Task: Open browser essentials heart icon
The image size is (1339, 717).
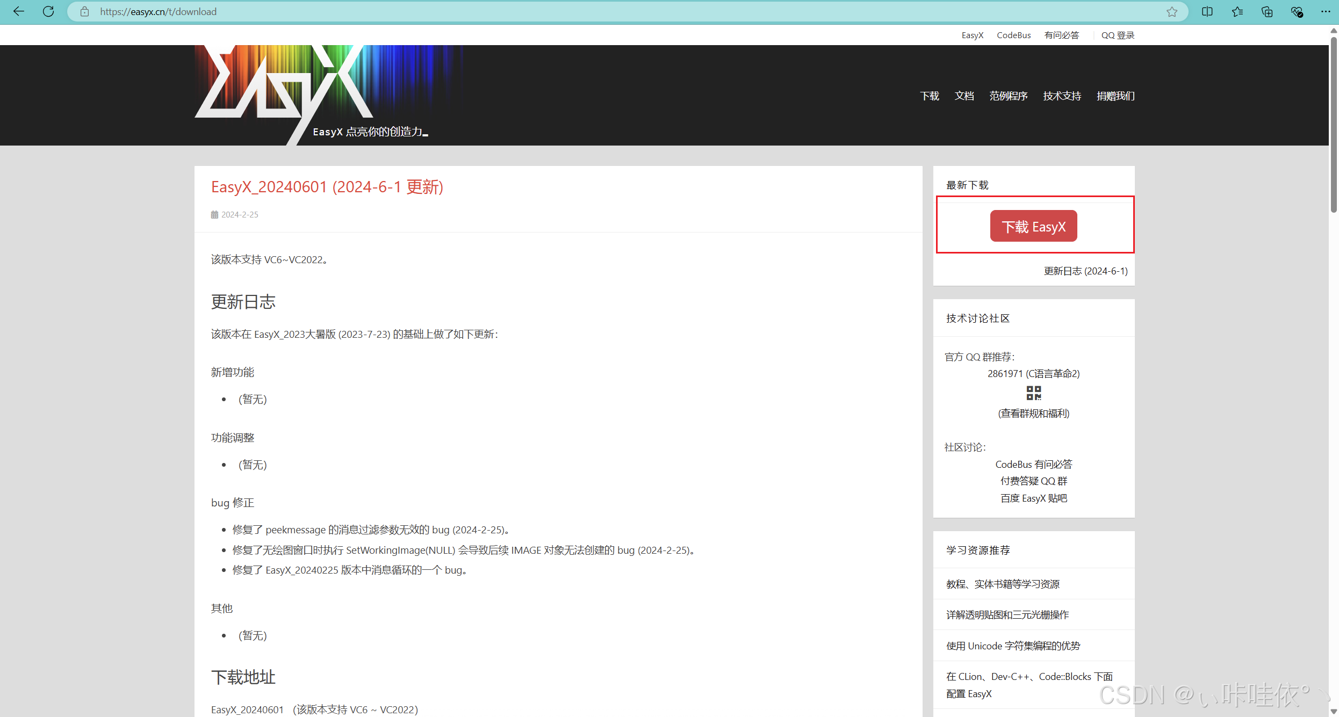Action: point(1297,11)
